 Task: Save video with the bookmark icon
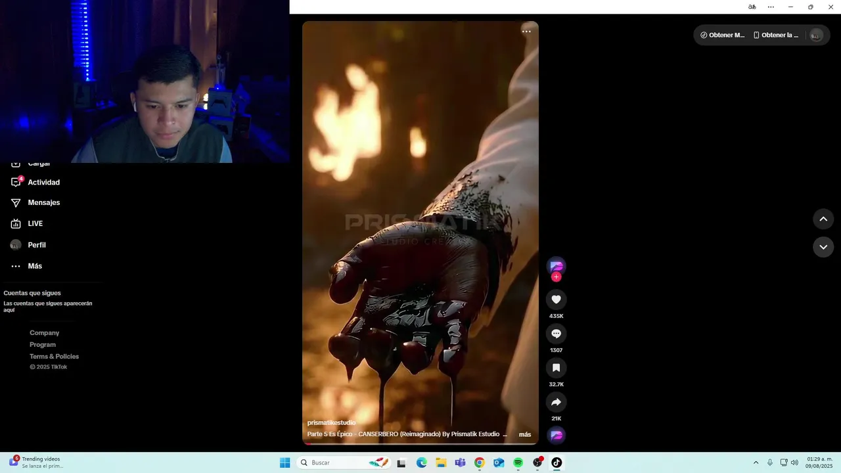click(556, 368)
